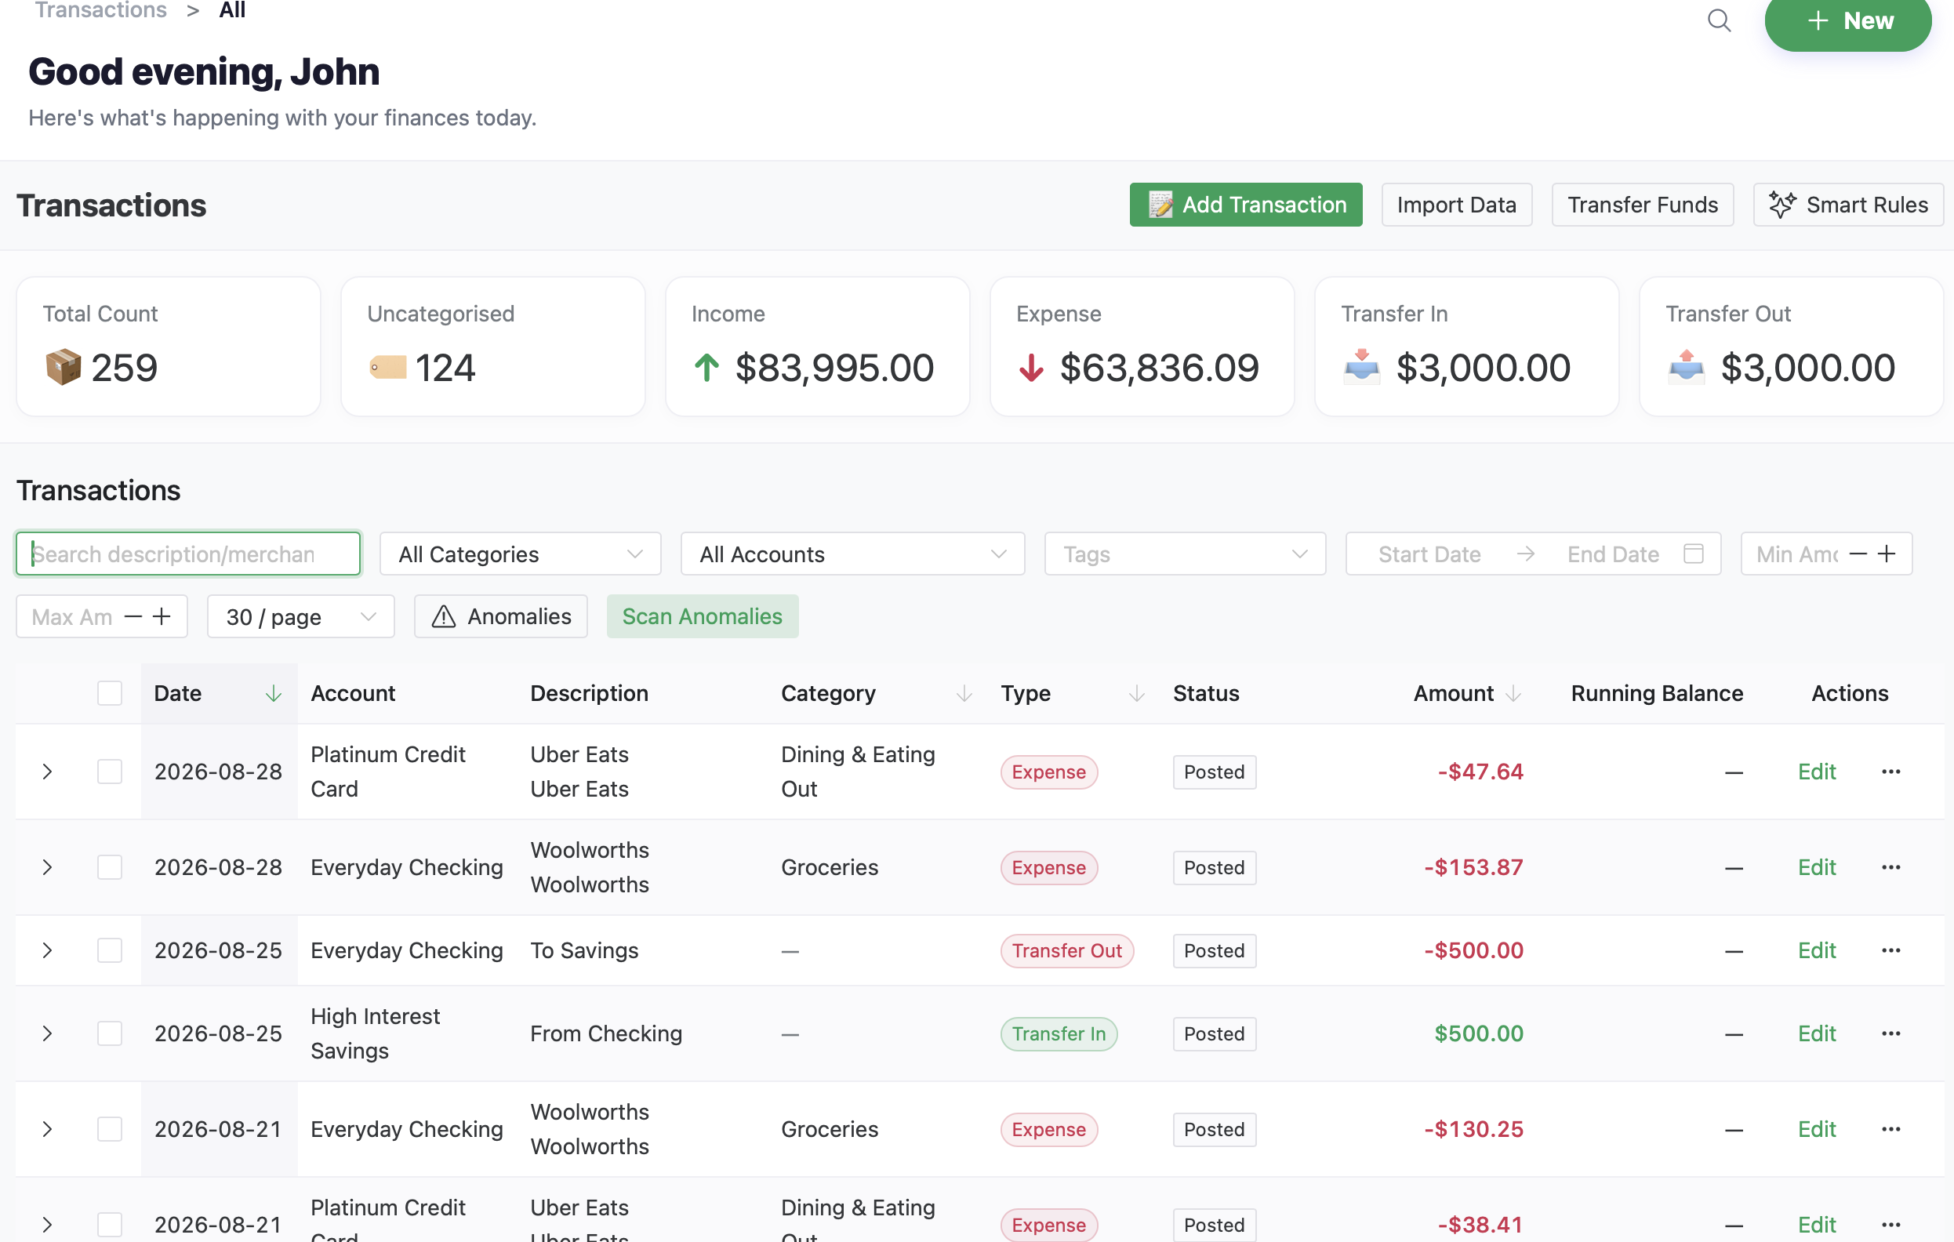The height and width of the screenshot is (1242, 1954).
Task: Expand the Uber Eats -$38.41 row
Action: [47, 1225]
